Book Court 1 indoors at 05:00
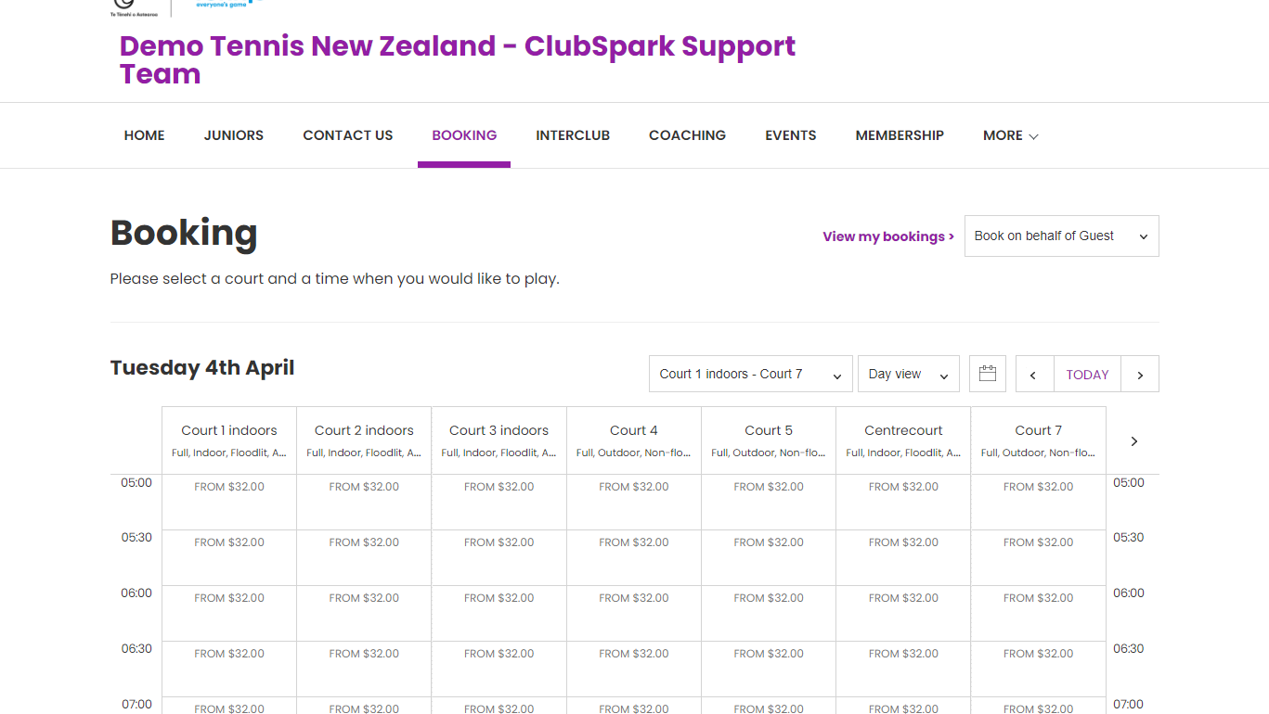The height and width of the screenshot is (714, 1269). tap(229, 502)
